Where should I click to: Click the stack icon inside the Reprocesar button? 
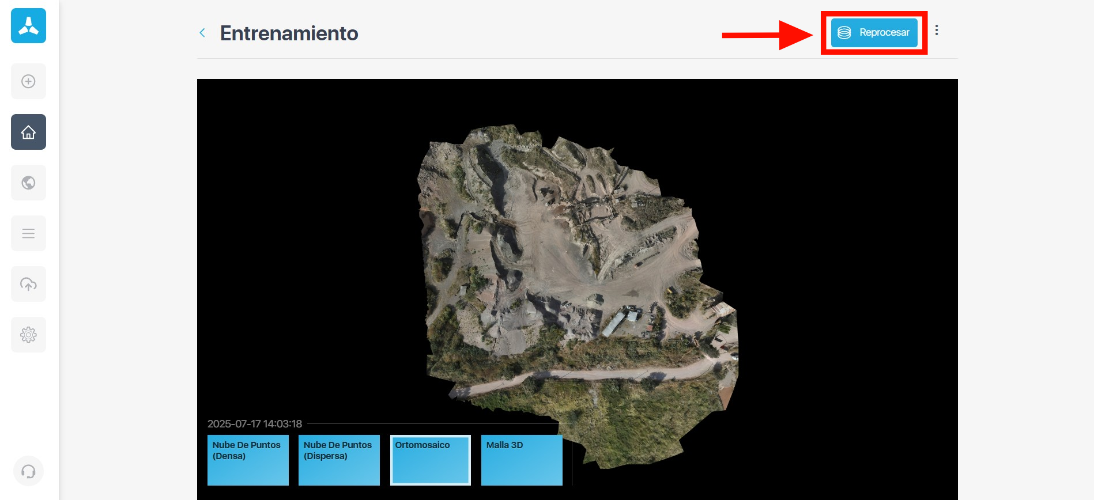844,33
